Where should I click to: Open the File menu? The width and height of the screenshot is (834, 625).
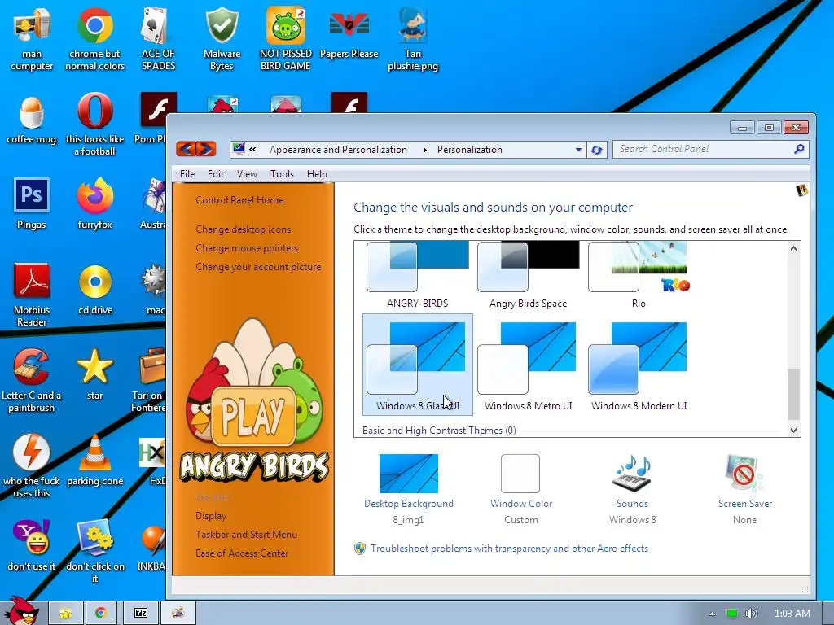click(187, 174)
